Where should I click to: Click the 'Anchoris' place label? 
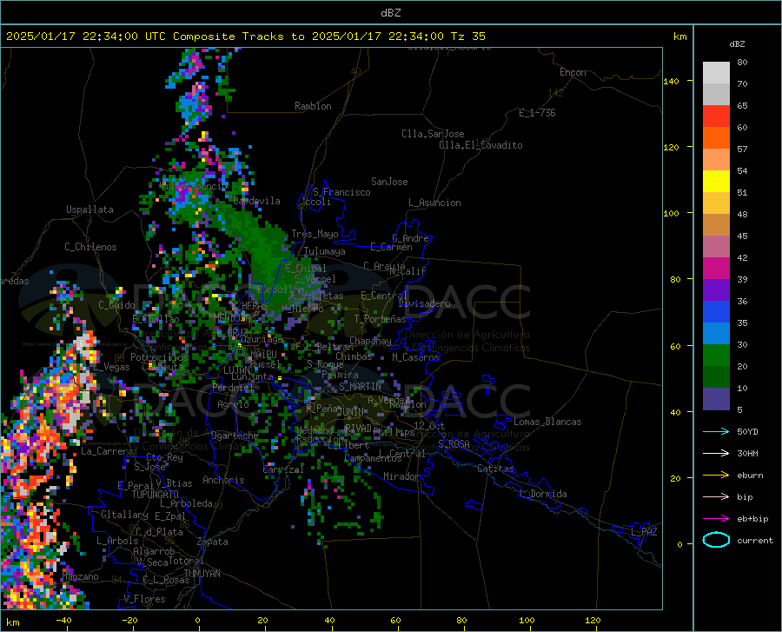coord(223,480)
